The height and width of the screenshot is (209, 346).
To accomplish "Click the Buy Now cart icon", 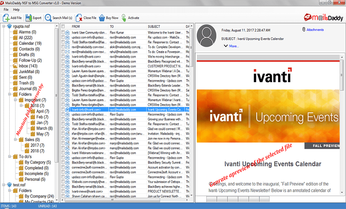I will point(102,18).
